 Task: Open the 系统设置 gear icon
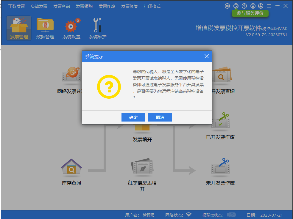(x=71, y=28)
